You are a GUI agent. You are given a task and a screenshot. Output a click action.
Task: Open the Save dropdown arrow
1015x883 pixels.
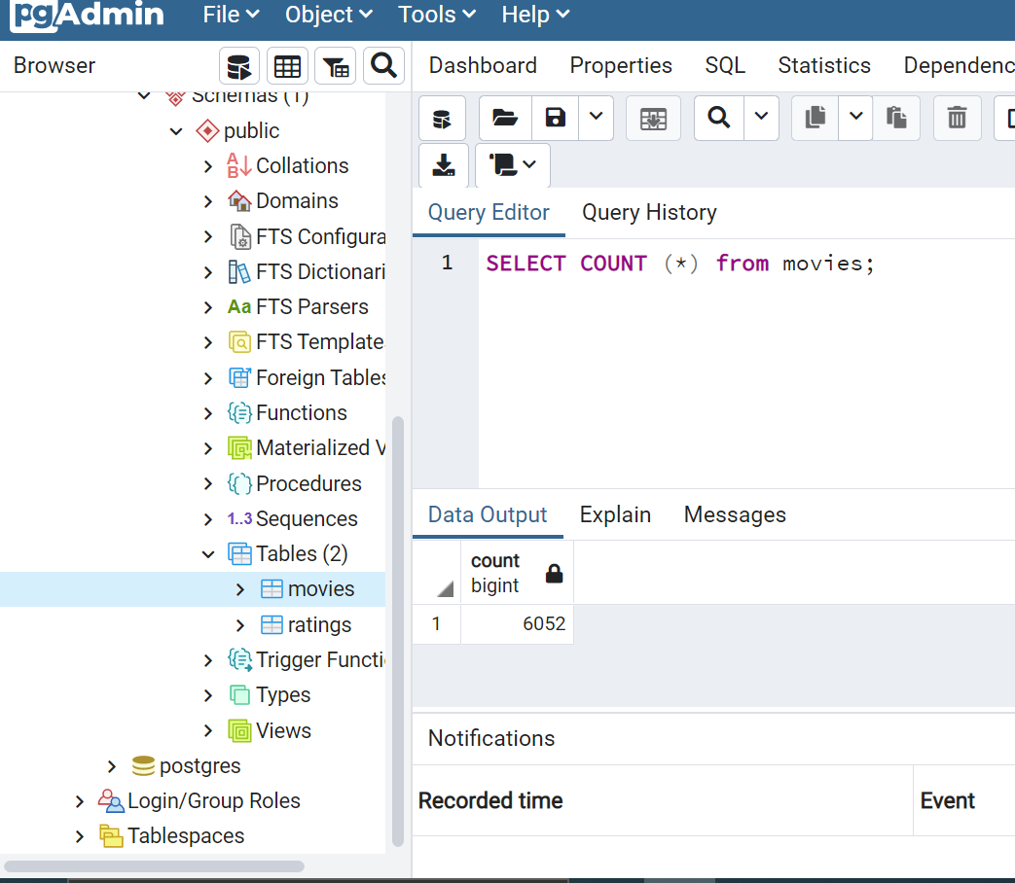point(597,118)
